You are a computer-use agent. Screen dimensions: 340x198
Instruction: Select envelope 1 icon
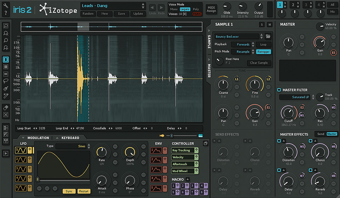click(156, 150)
